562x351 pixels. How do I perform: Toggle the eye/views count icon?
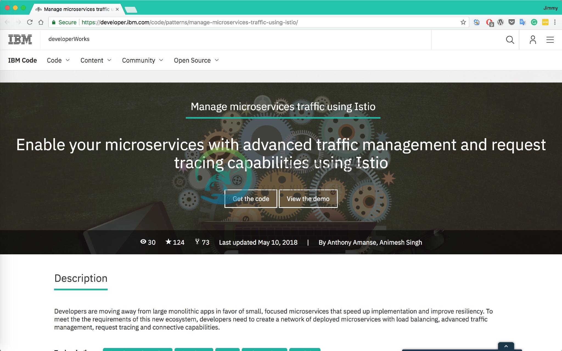point(143,242)
